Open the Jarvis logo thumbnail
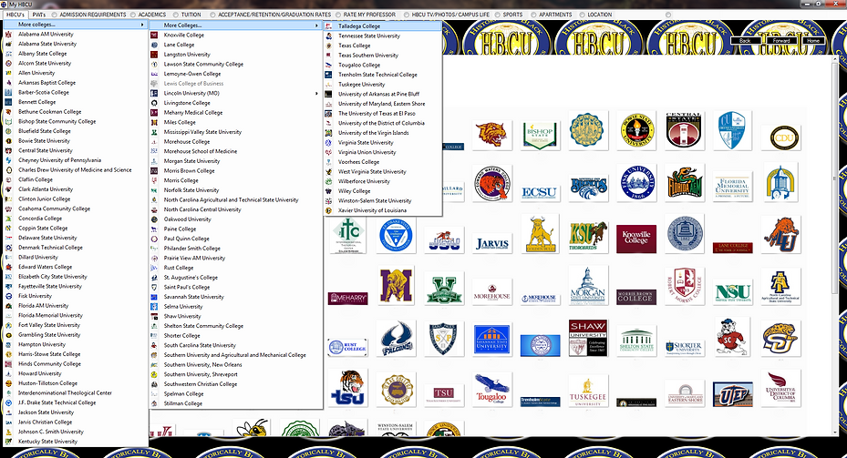 [x=491, y=244]
